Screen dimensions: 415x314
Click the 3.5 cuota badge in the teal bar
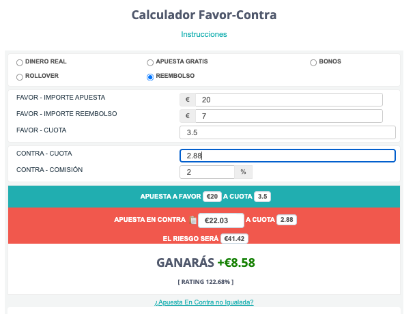tap(263, 197)
